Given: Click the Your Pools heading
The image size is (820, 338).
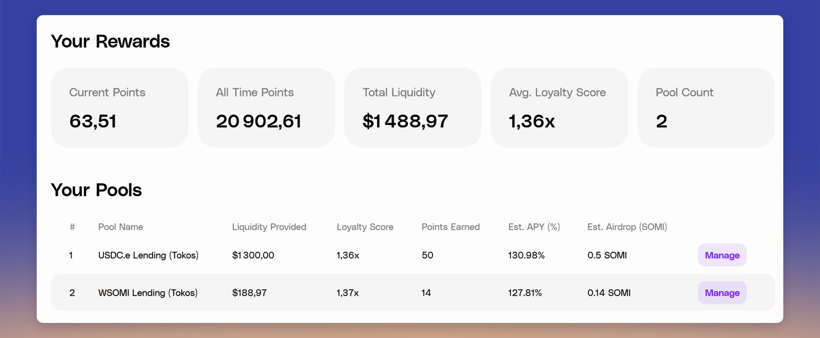Looking at the screenshot, I should click(x=96, y=190).
